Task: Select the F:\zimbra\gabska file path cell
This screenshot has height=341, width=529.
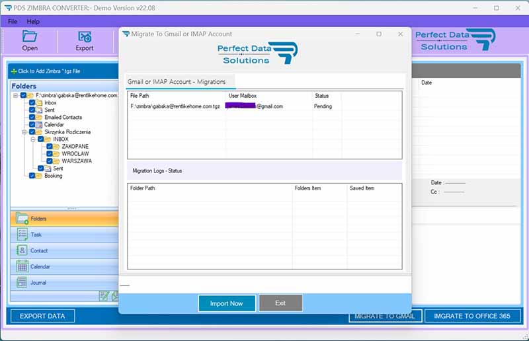Action: (x=175, y=106)
